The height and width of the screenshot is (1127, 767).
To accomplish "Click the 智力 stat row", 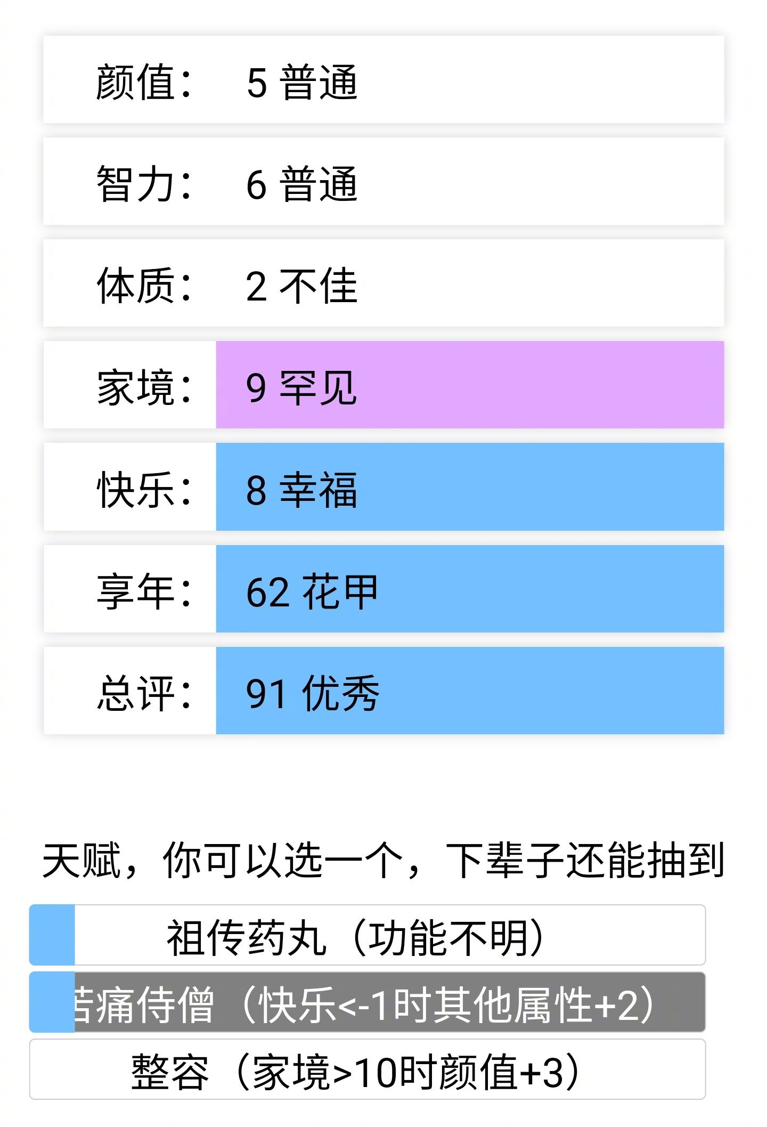I will tap(383, 184).
